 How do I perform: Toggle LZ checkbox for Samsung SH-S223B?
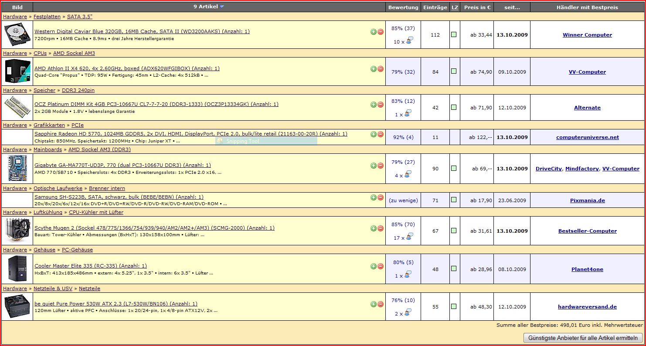pyautogui.click(x=454, y=200)
